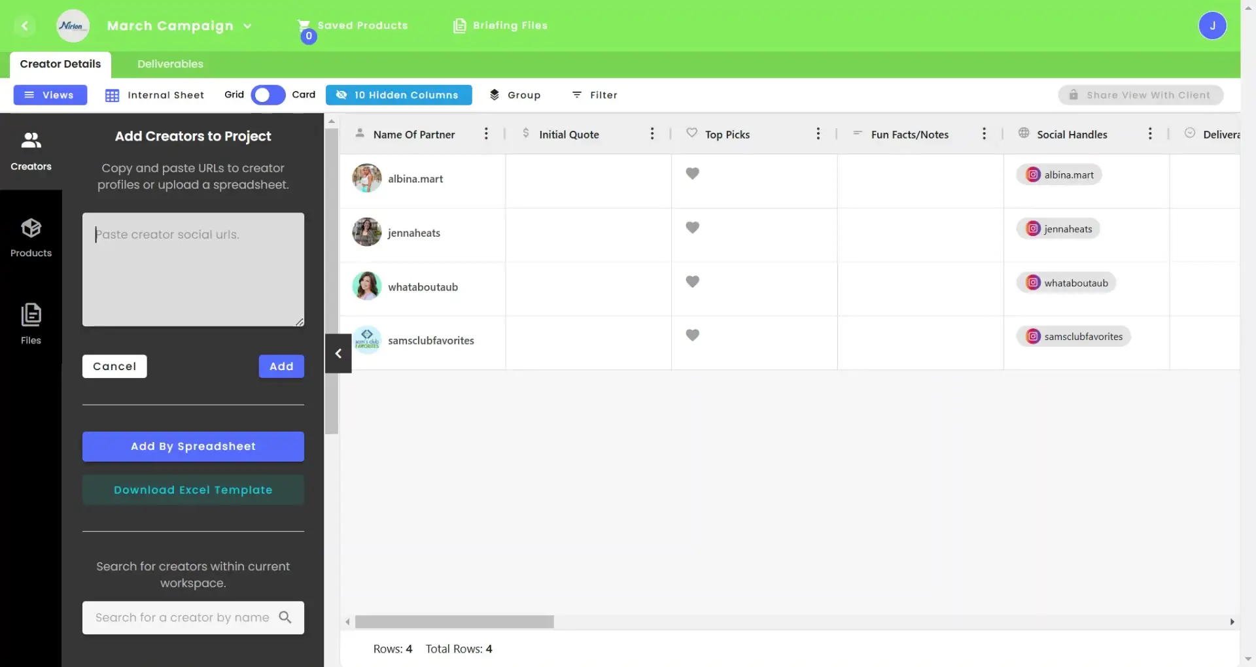This screenshot has width=1256, height=667.
Task: Select the Creators panel in the sidebar
Action: click(x=30, y=149)
